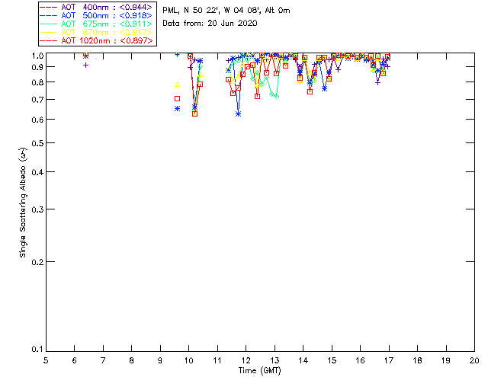
Task: Click the lowest red square marker near 10.2 hours
Action: coord(194,113)
